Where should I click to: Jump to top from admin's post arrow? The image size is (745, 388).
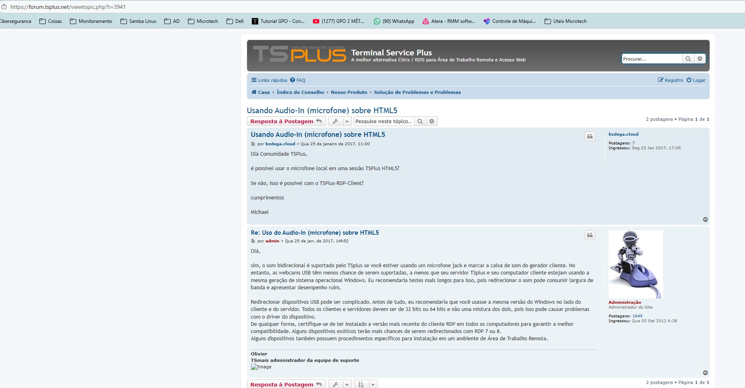point(705,373)
